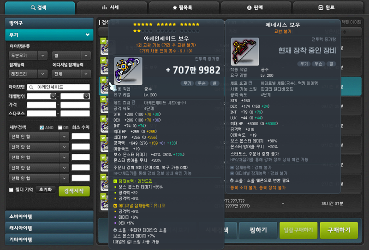Click the Genesis bow equipped item image
This screenshot has width=369, height=250.
[x=245, y=52]
